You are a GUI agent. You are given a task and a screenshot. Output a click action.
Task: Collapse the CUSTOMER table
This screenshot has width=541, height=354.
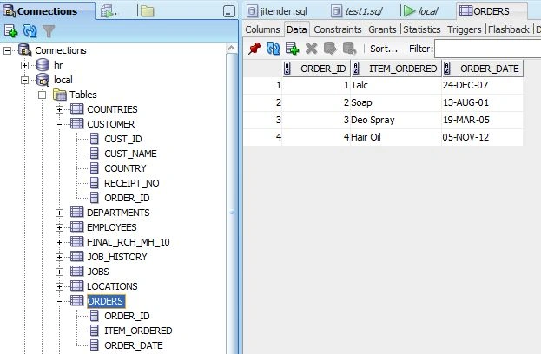pyautogui.click(x=59, y=124)
